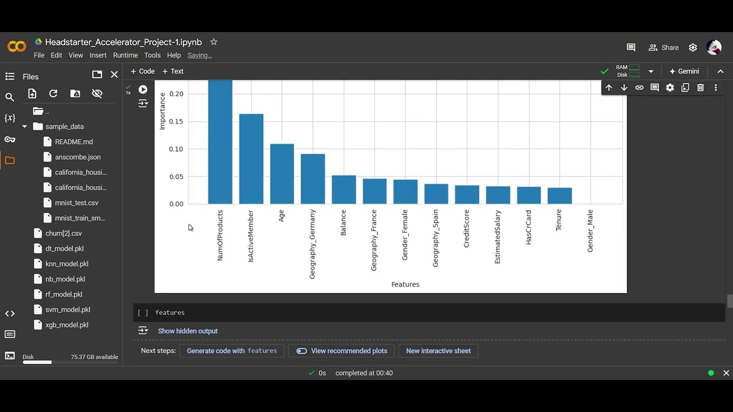
Task: Open the File menu
Action: (x=39, y=56)
